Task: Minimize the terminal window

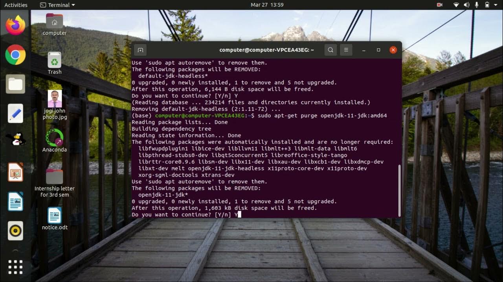Action: [364, 50]
